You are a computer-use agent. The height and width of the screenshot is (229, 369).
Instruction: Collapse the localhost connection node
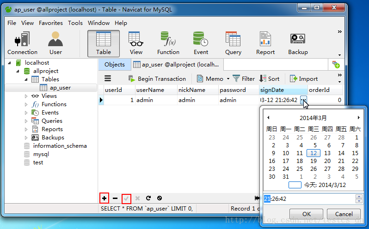9,63
